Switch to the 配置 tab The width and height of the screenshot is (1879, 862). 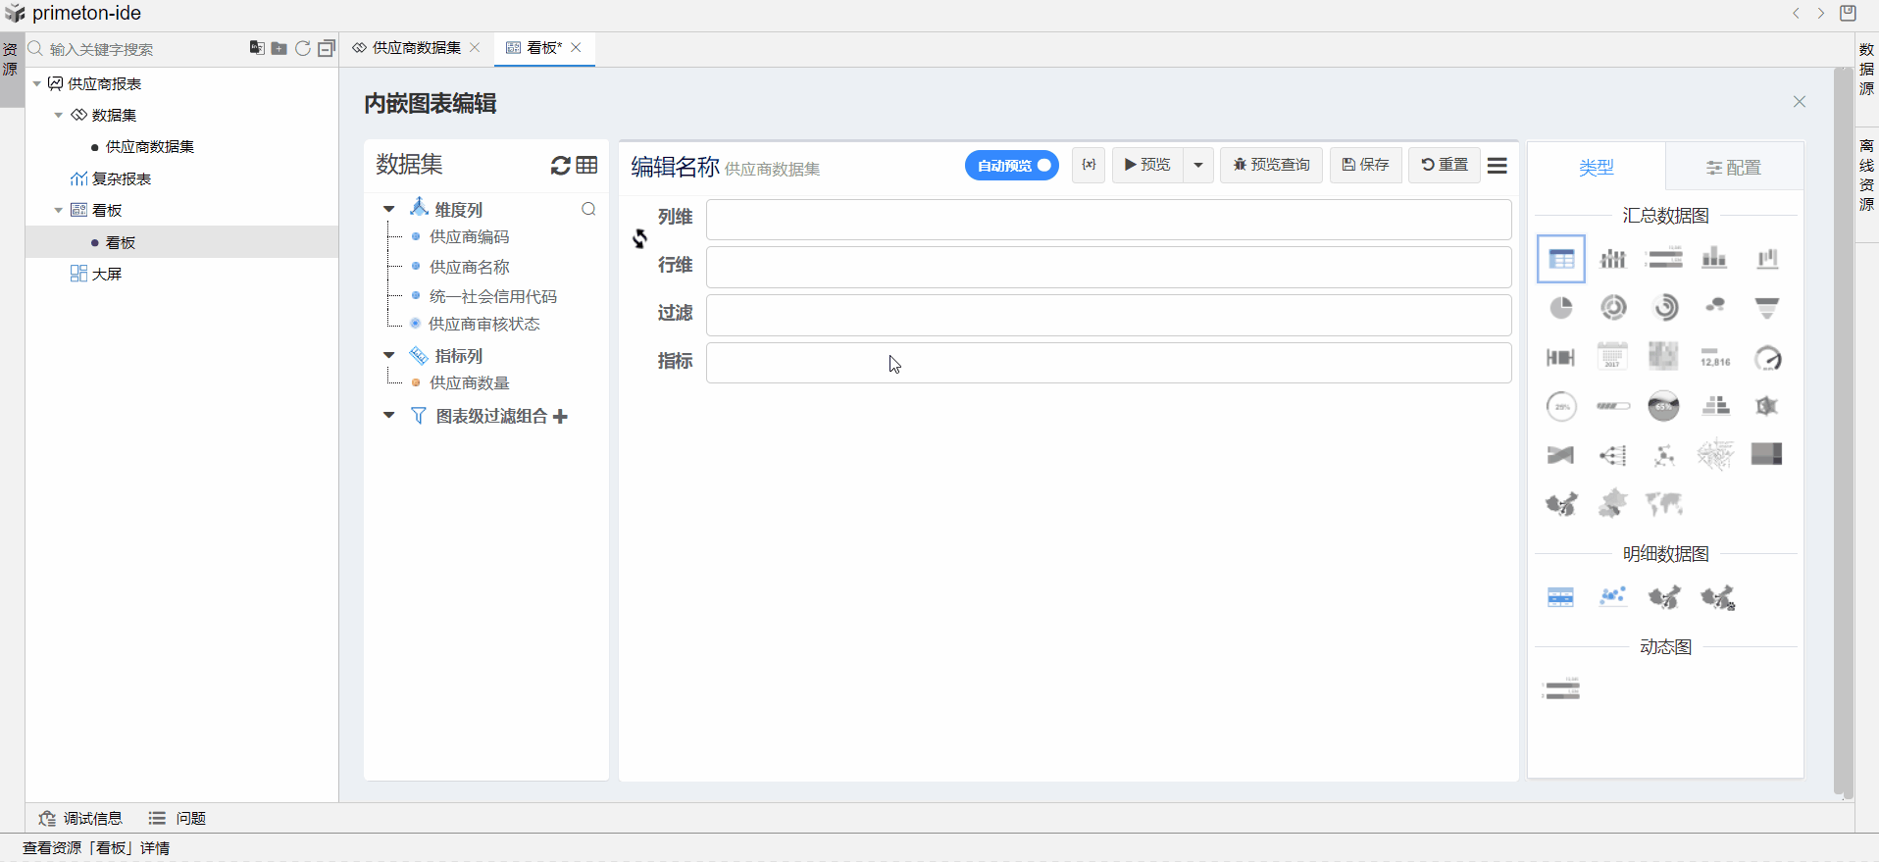[1733, 168]
